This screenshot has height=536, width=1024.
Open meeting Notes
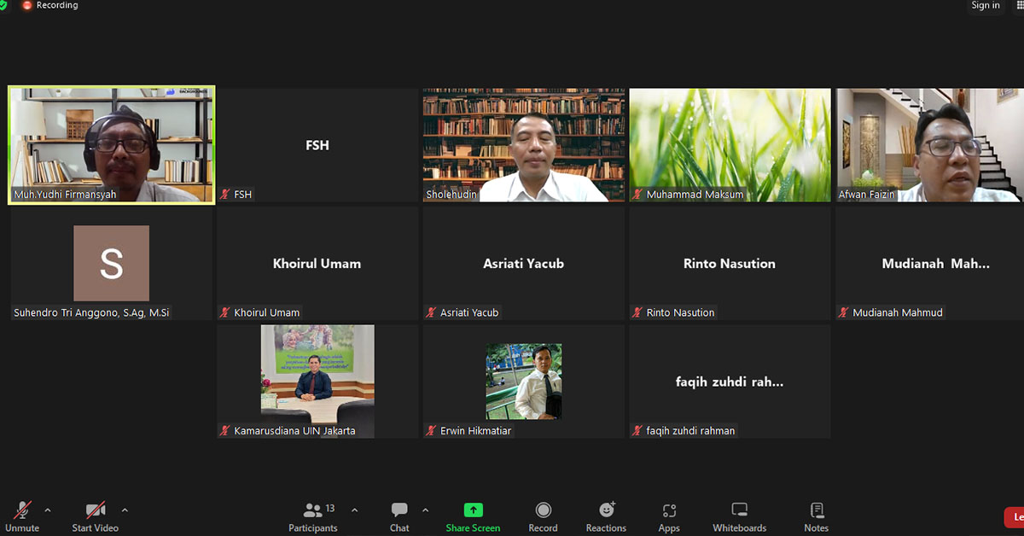click(816, 516)
